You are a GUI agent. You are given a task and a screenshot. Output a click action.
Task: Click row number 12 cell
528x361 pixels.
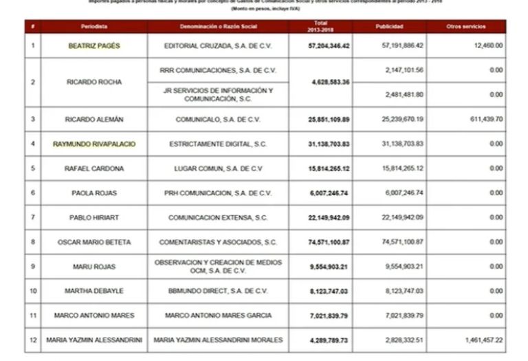tap(33, 340)
